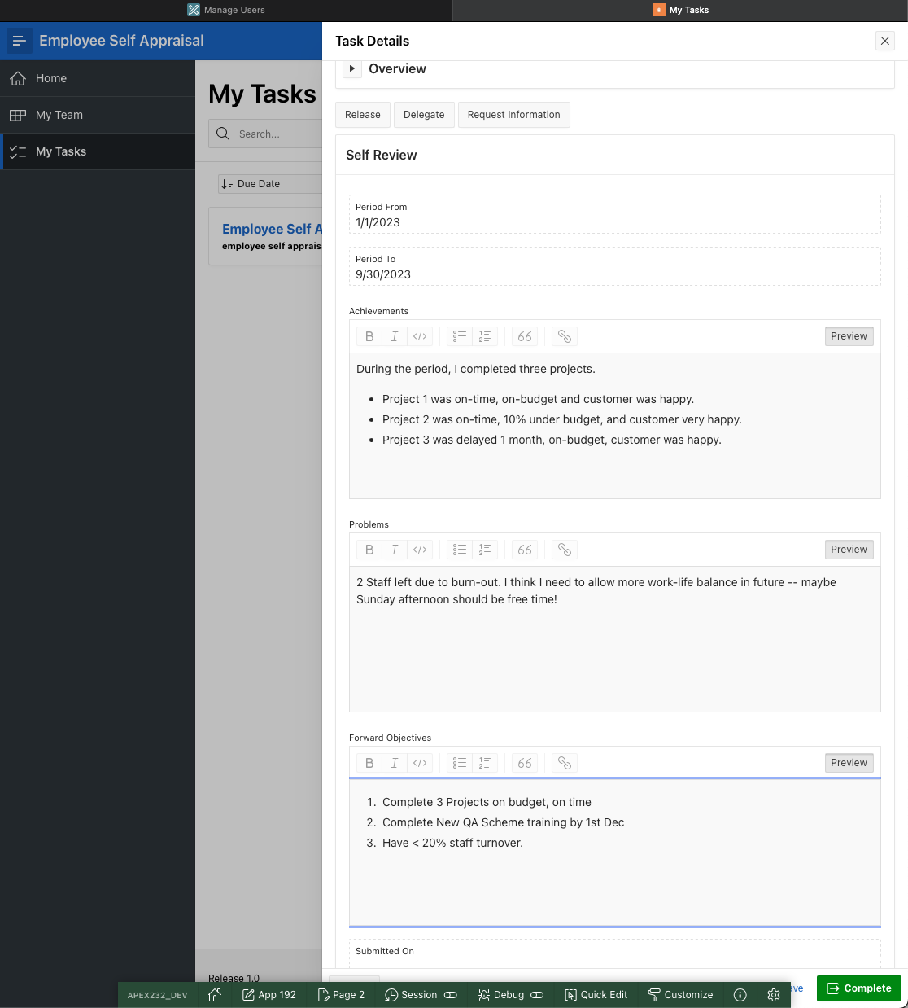The height and width of the screenshot is (1008, 908).
Task: Insert a link in the Achievements editor
Action: pos(565,336)
